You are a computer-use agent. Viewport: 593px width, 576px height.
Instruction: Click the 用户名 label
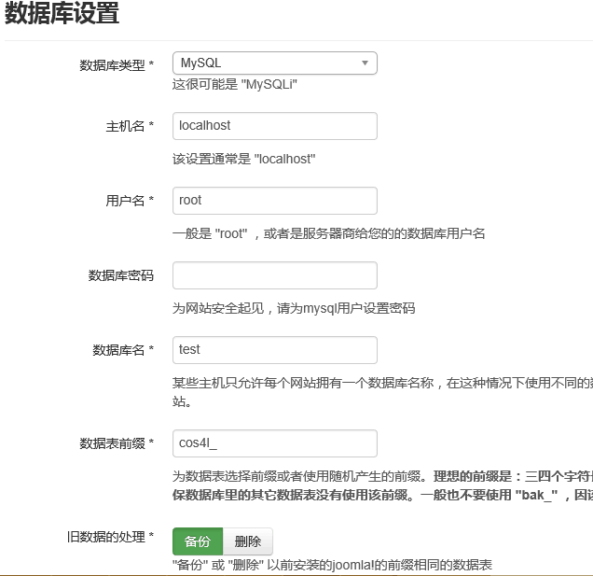(130, 201)
